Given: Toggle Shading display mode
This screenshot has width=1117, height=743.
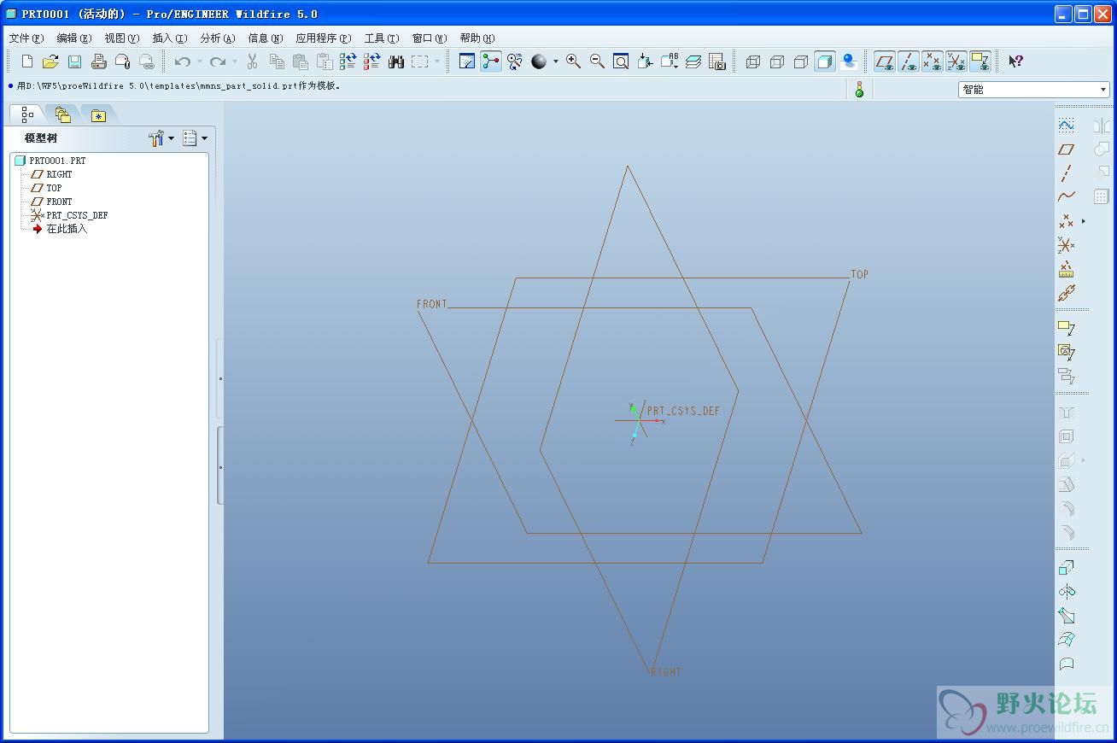Looking at the screenshot, I should click(824, 61).
